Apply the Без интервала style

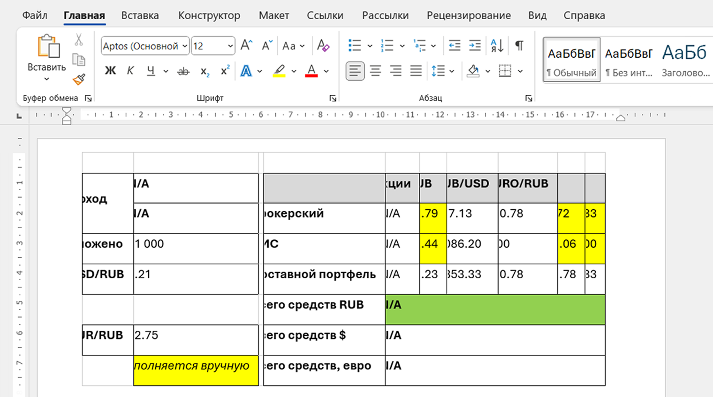click(x=629, y=60)
